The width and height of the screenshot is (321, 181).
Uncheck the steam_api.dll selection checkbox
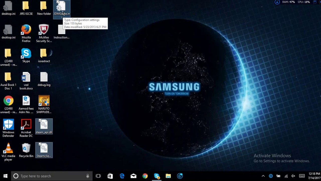40,121
